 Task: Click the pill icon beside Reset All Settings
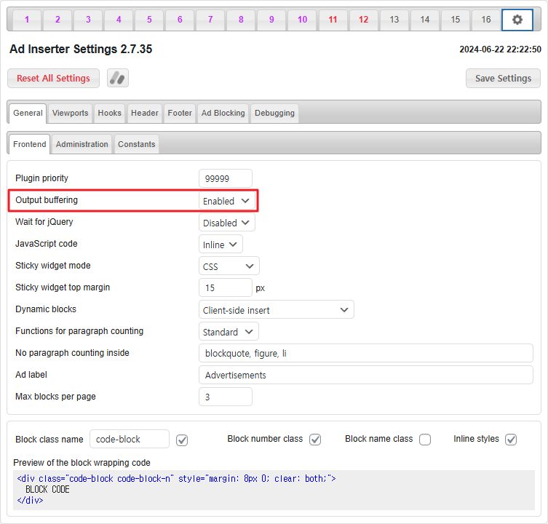coord(117,78)
